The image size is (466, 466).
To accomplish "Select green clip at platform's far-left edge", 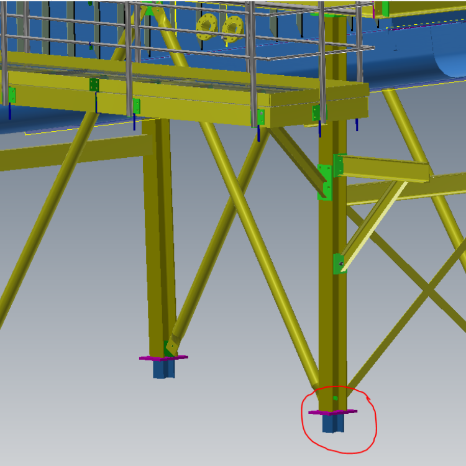I will click(12, 95).
